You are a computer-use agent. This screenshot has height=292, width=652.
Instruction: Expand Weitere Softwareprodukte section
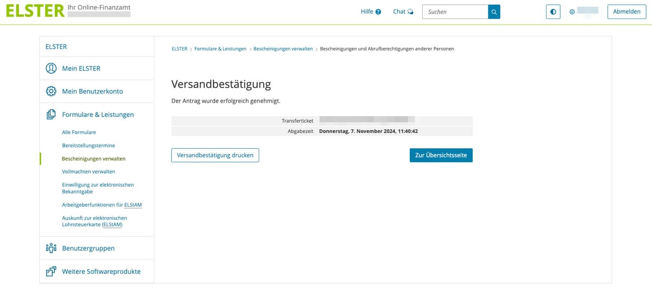pos(101,271)
